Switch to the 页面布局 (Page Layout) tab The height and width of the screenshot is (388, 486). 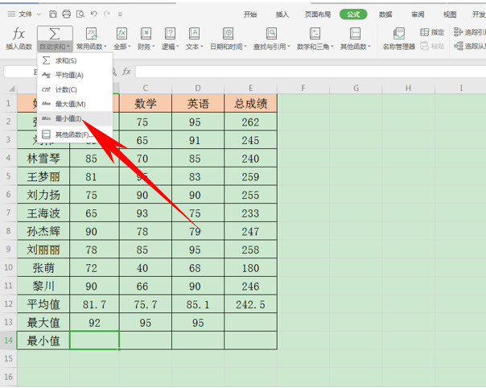(x=318, y=14)
